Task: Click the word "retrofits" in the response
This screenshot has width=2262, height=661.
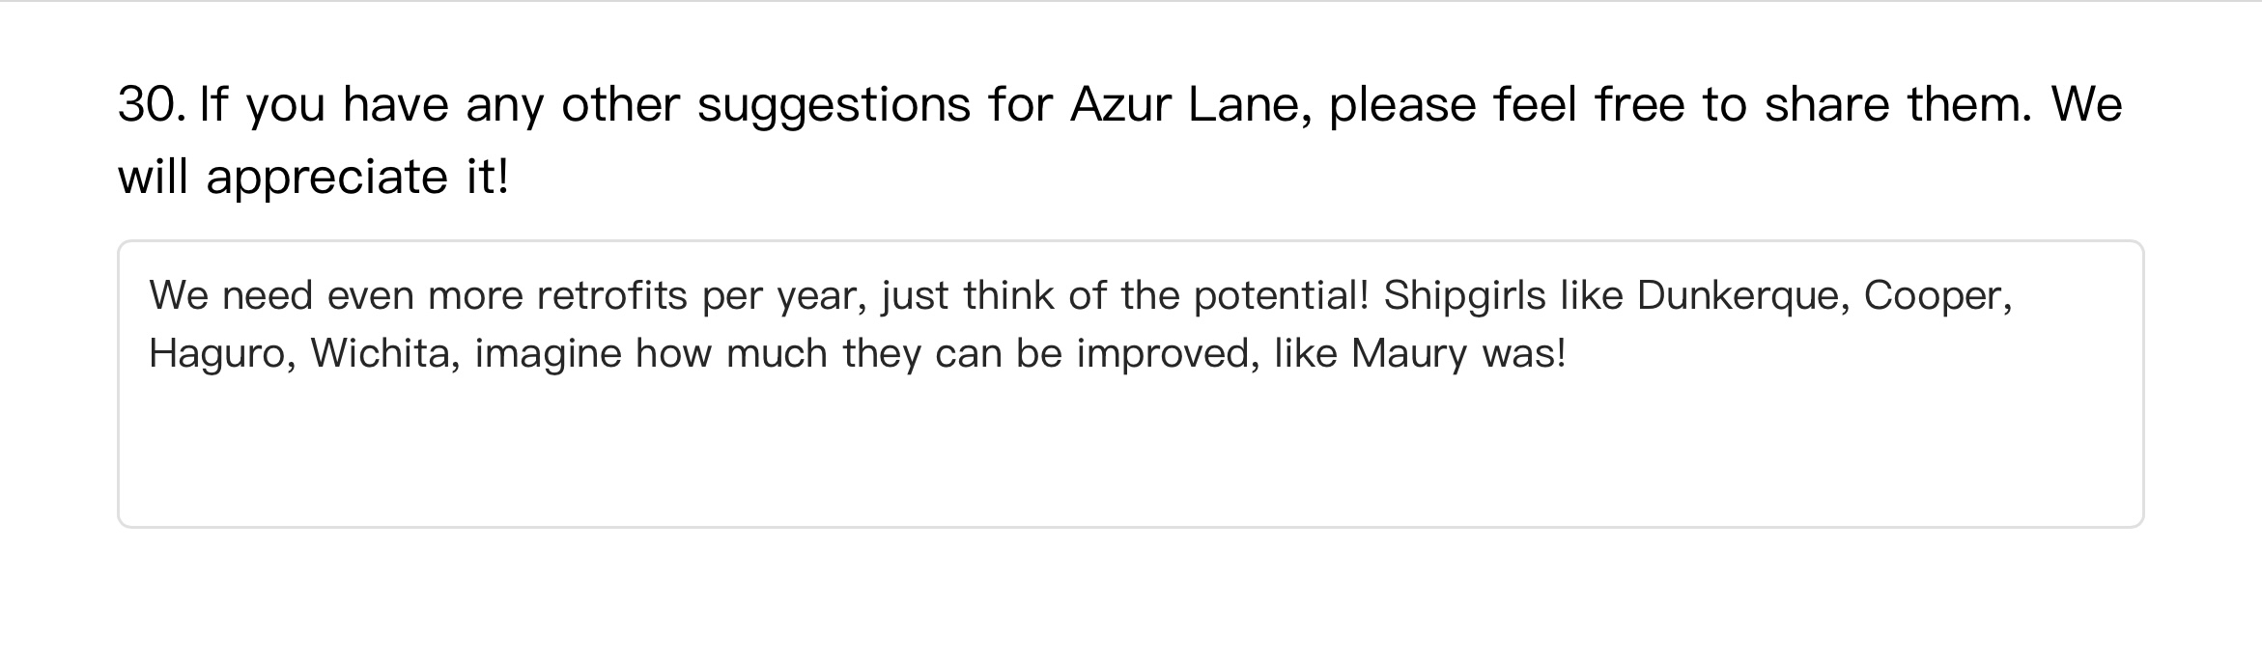Action: point(611,295)
